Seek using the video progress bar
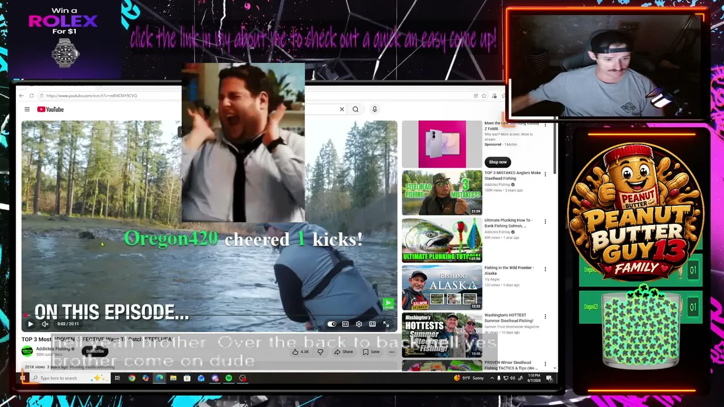 pyautogui.click(x=209, y=316)
